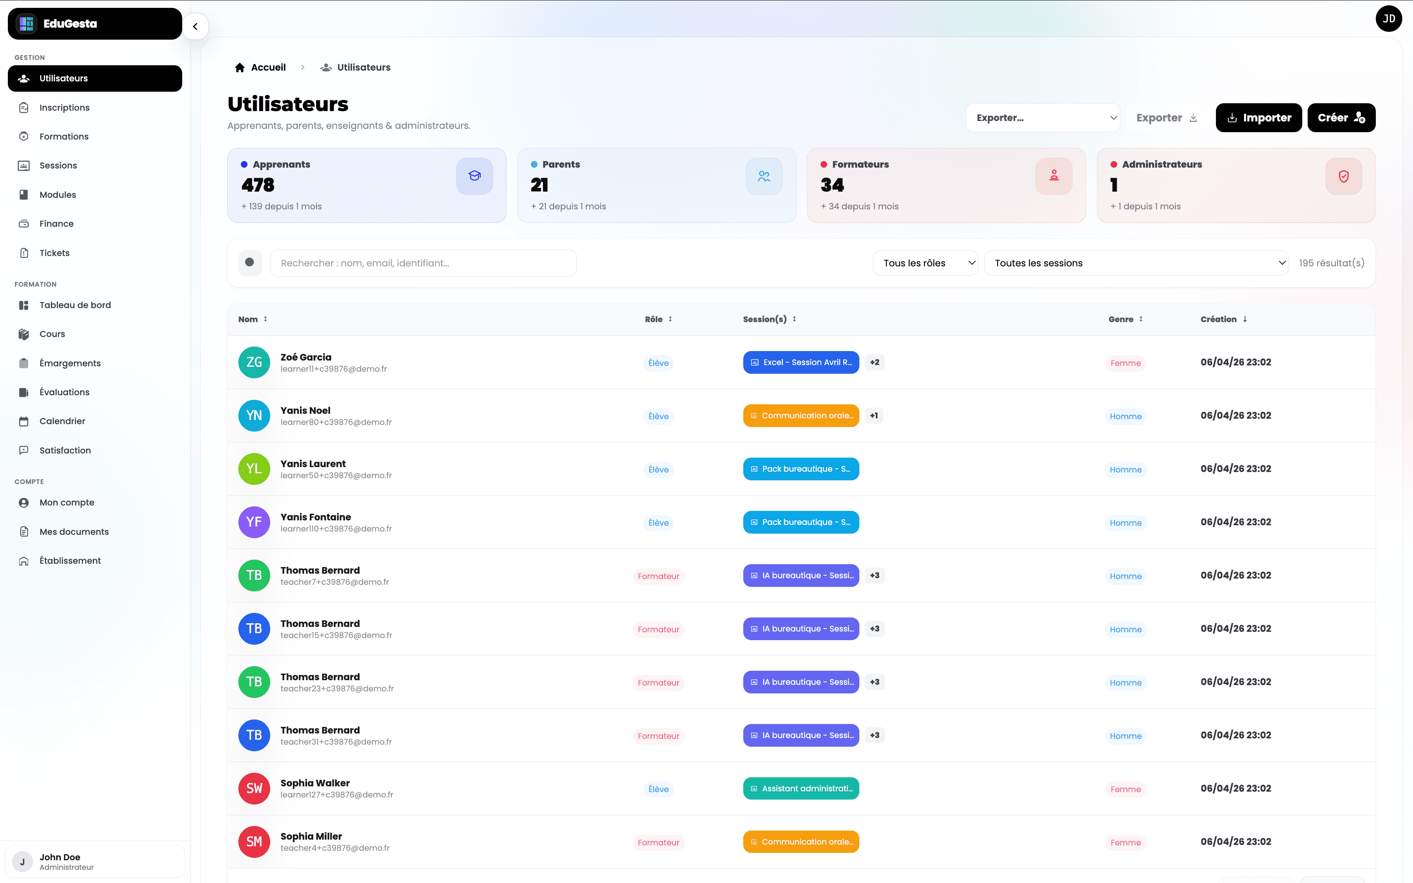Open the Tous les rôles filter dropdown
Screen dimensions: 1413x883
925,263
